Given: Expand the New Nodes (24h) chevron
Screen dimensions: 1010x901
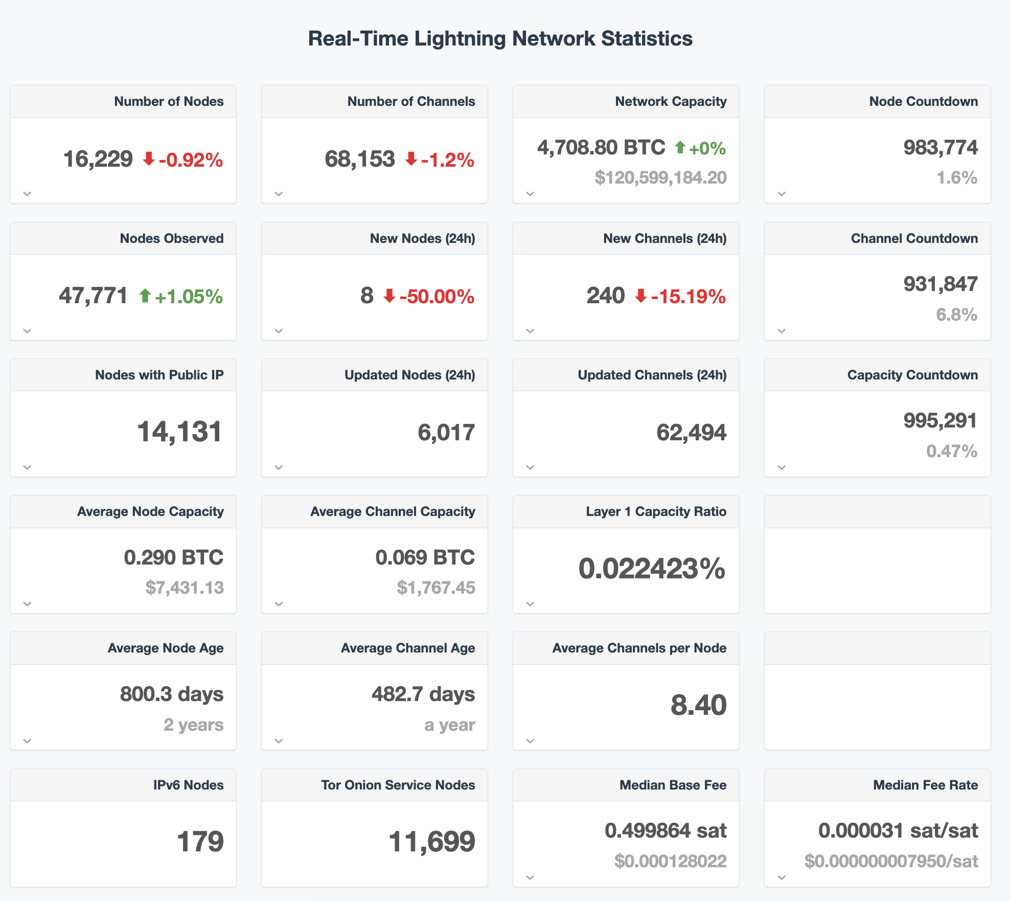Looking at the screenshot, I should pos(279,331).
